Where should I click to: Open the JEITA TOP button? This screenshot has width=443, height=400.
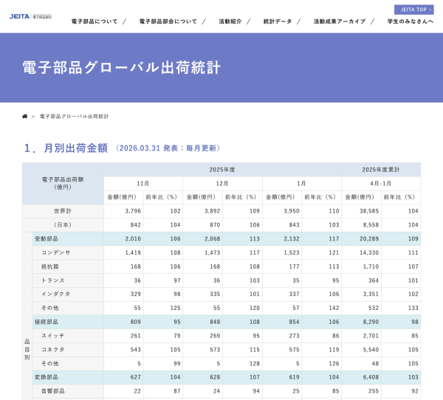414,10
